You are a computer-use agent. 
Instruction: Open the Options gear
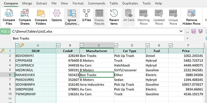click(x=57, y=15)
